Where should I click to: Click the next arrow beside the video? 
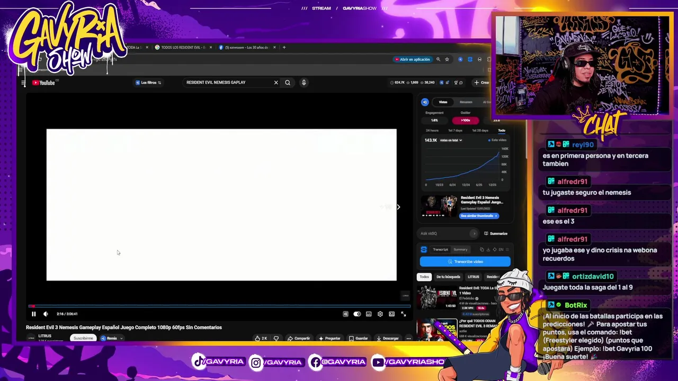(398, 207)
